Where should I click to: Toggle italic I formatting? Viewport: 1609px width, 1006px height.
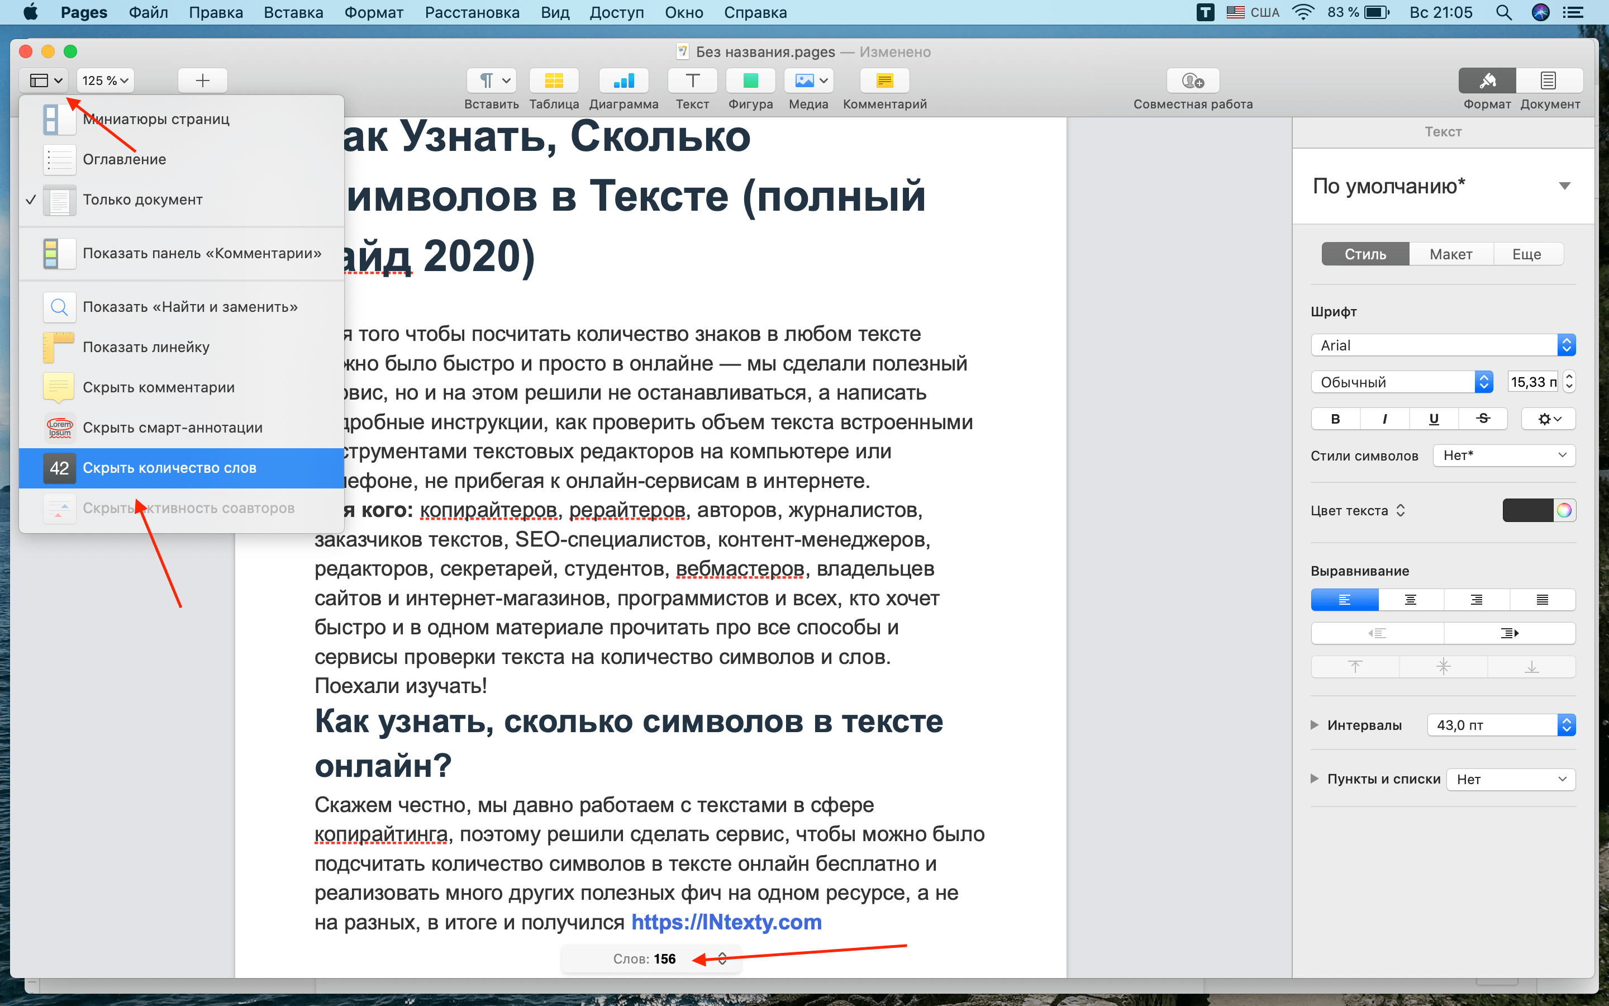point(1384,419)
